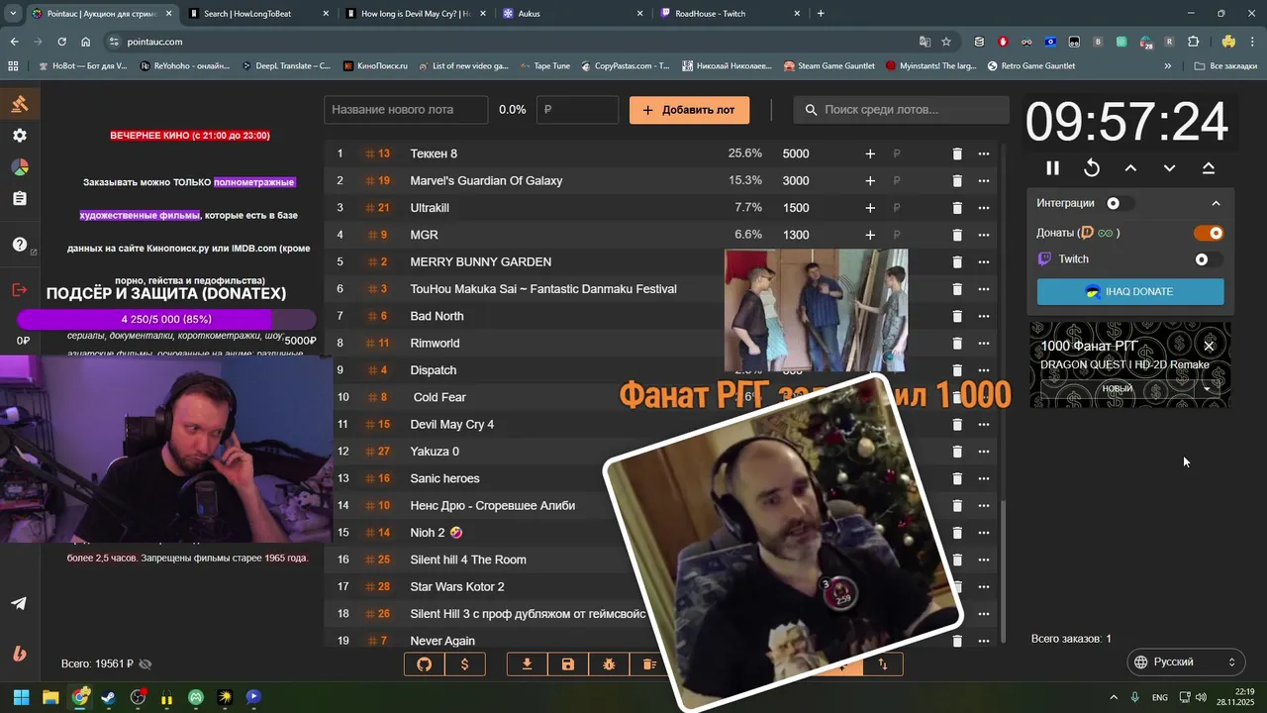Disable the Донаты toggle
This screenshot has height=713, width=1267.
(1210, 233)
